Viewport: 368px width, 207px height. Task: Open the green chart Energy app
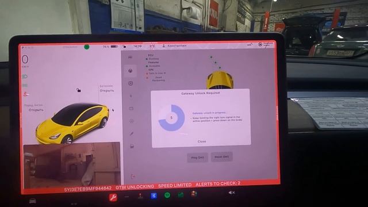tap(181, 194)
